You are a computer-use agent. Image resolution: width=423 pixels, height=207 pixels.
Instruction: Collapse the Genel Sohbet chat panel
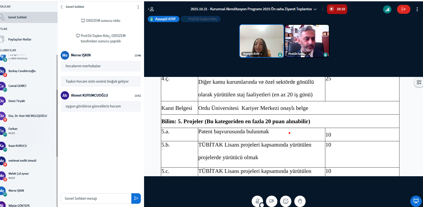pos(62,7)
